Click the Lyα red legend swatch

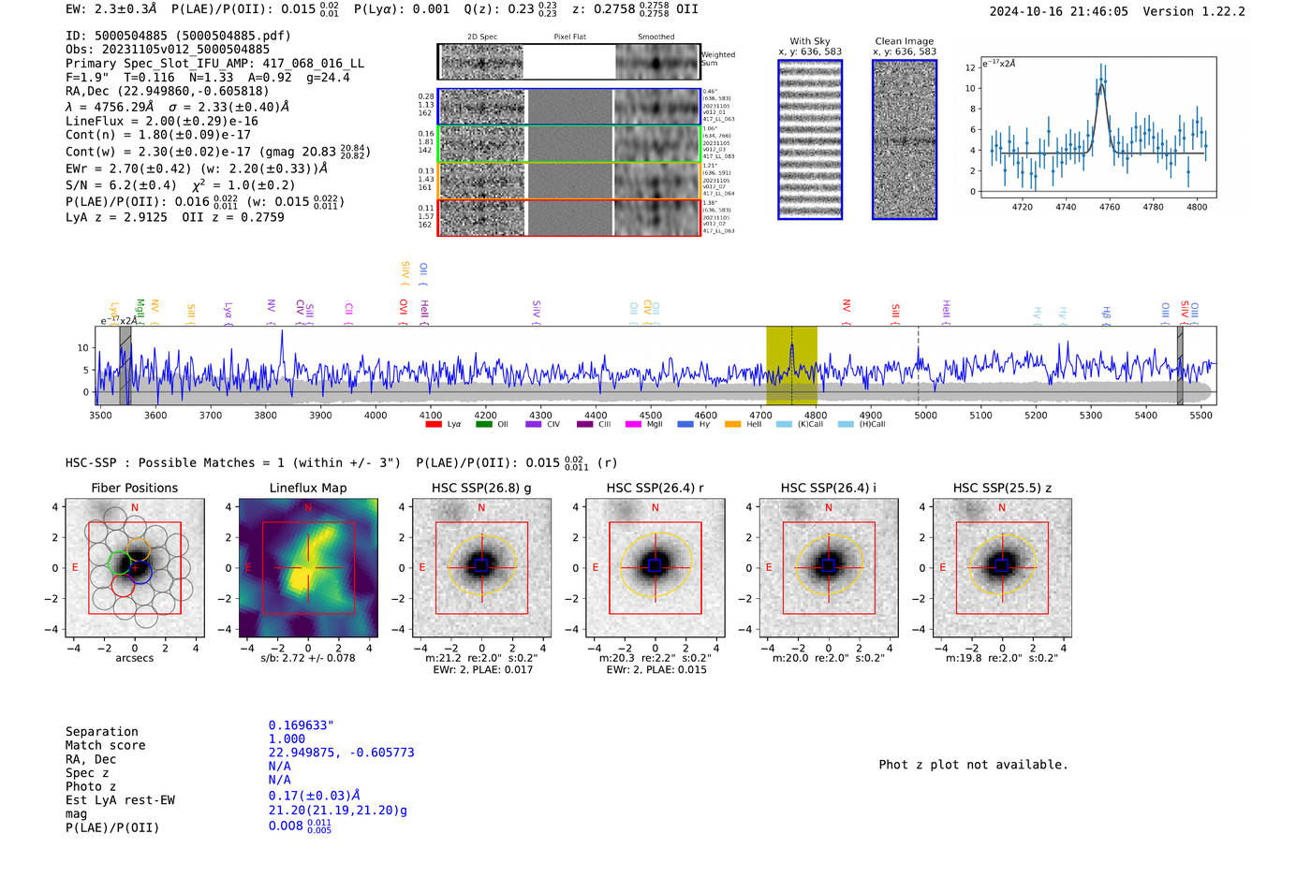[x=434, y=424]
